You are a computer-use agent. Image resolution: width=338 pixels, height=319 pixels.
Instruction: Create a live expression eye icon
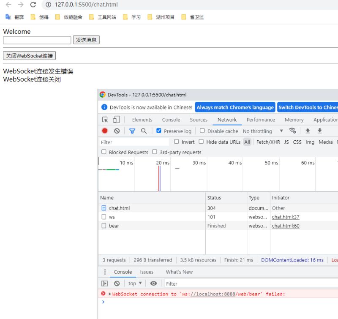[153, 284]
